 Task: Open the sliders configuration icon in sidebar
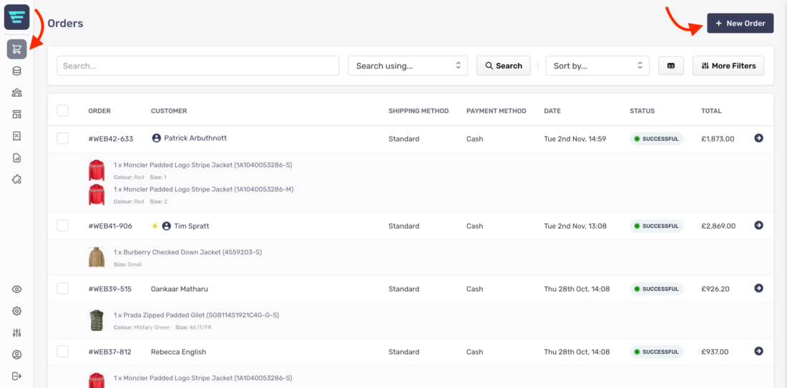(x=16, y=333)
